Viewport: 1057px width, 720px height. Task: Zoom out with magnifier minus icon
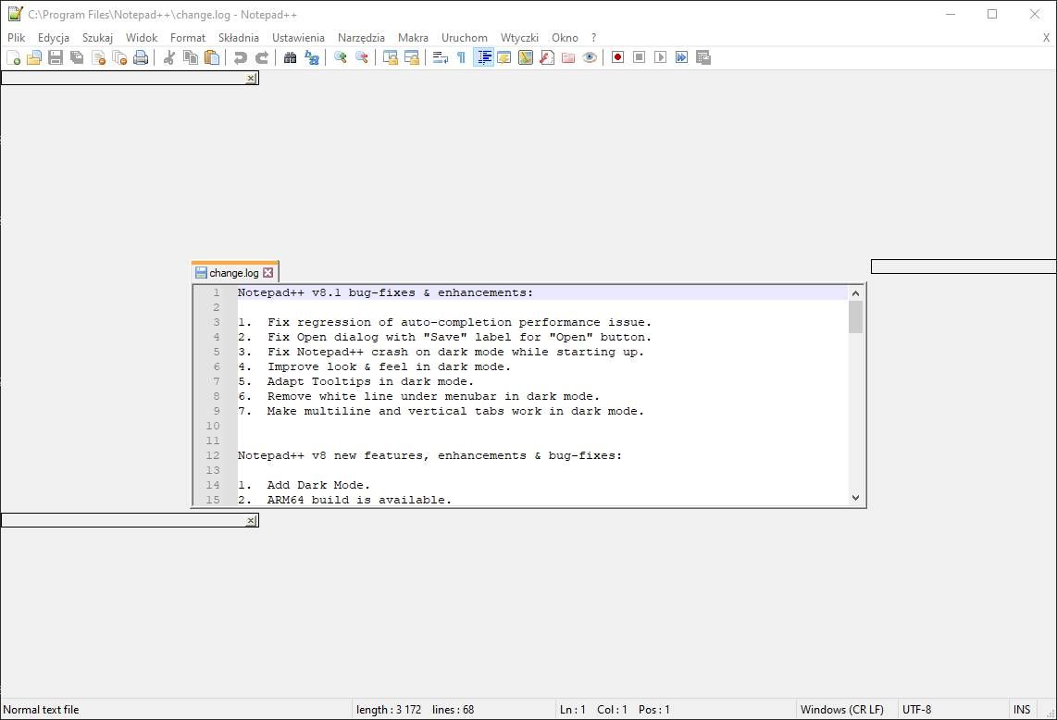tap(361, 58)
